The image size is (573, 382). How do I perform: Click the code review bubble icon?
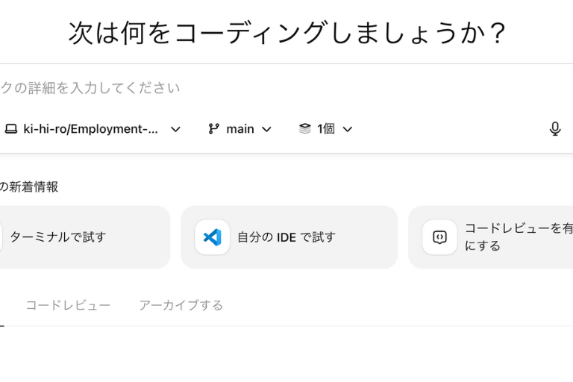click(x=440, y=237)
